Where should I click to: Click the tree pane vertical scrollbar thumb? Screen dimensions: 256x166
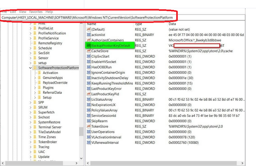click(x=81, y=132)
